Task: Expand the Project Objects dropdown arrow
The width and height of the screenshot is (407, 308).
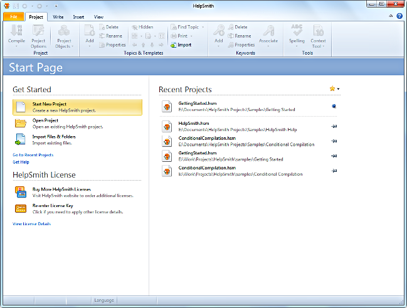Action: pos(72,46)
